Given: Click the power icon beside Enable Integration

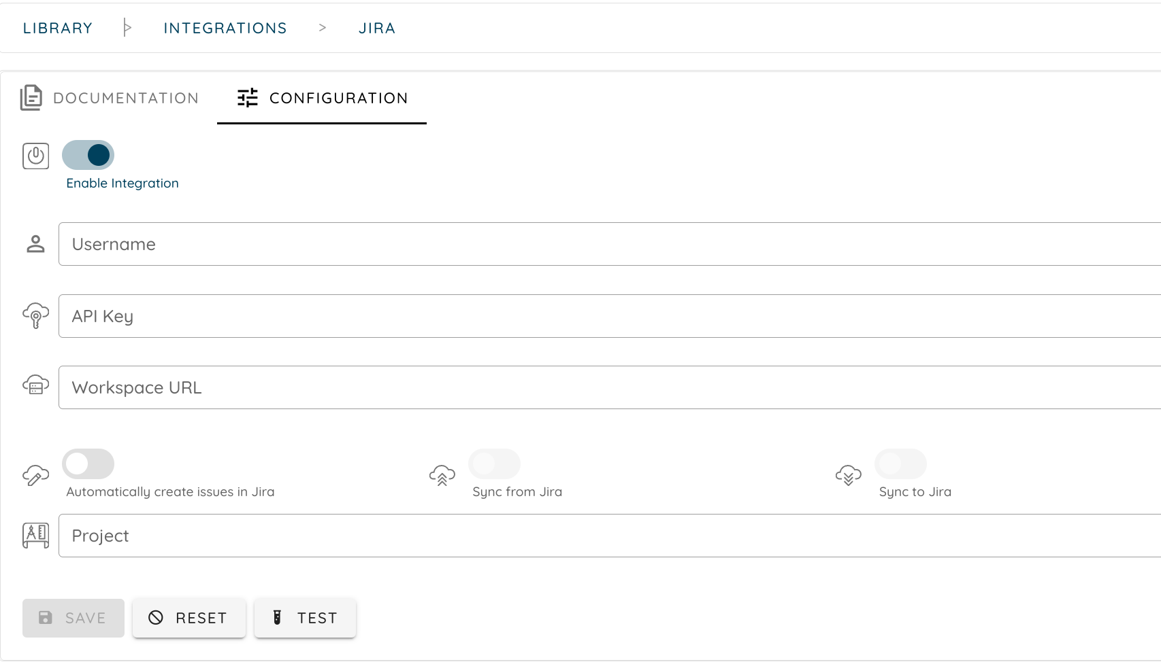Looking at the screenshot, I should [36, 156].
